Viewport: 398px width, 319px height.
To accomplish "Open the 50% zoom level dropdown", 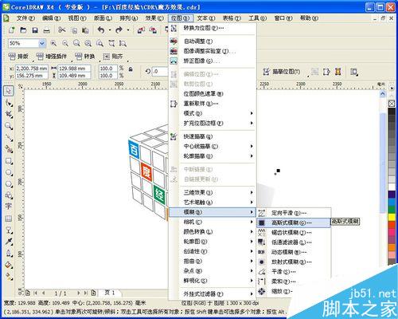I will coord(42,43).
